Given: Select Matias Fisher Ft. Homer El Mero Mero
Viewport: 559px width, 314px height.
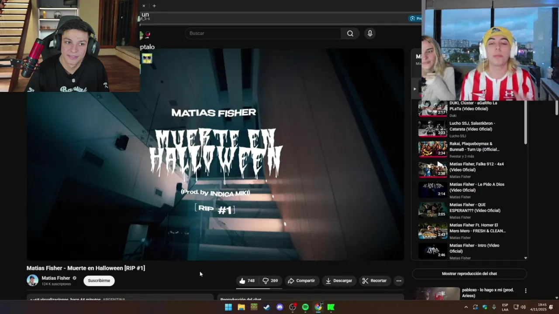Looking at the screenshot, I should [x=477, y=228].
